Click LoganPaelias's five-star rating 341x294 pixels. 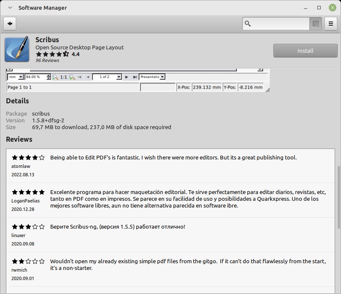[x=28, y=192]
